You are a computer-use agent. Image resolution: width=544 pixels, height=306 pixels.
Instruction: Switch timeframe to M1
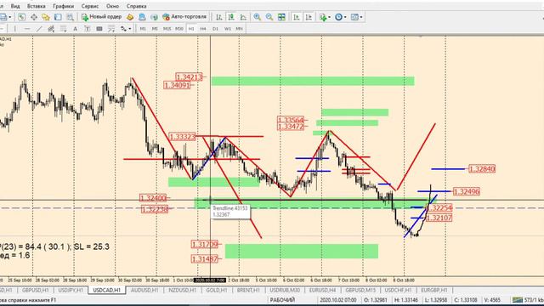click(x=143, y=29)
